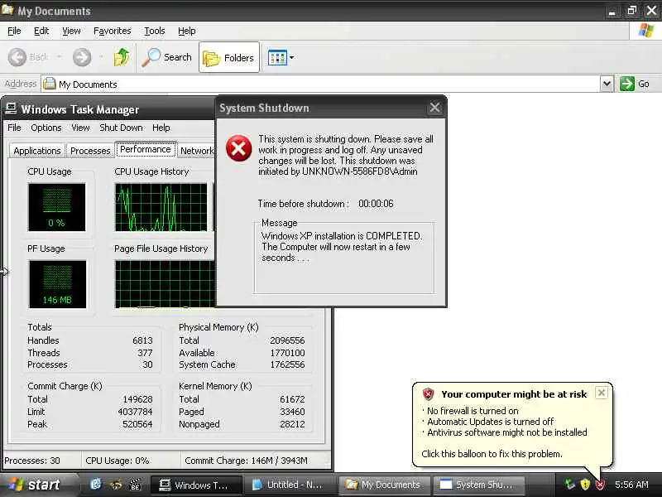This screenshot has width=662, height=497.
Task: Switch to System Shutdown taskbar button
Action: pos(479,485)
